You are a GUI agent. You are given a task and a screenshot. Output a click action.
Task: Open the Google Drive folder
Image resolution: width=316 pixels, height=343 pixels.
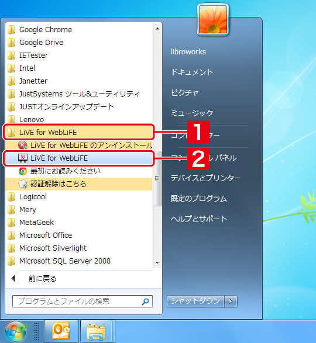pyautogui.click(x=79, y=43)
